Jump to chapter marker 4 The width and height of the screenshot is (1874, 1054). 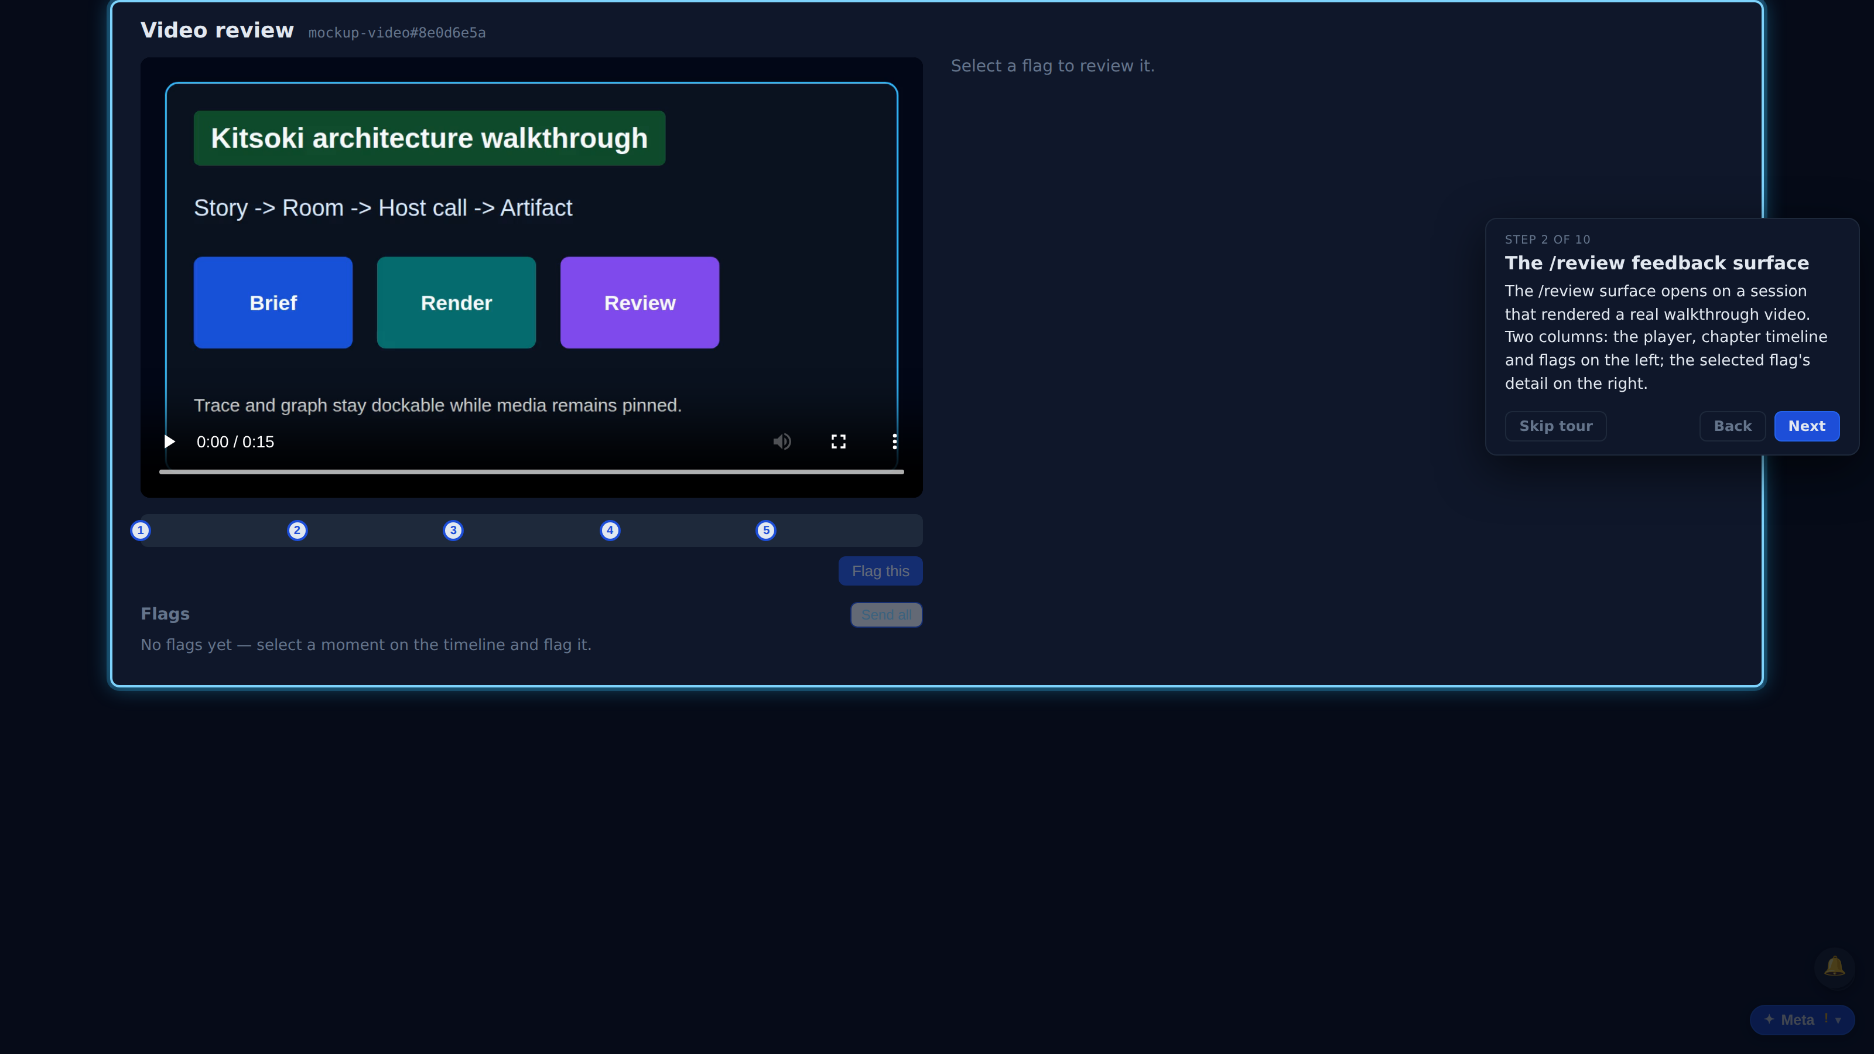pos(610,531)
